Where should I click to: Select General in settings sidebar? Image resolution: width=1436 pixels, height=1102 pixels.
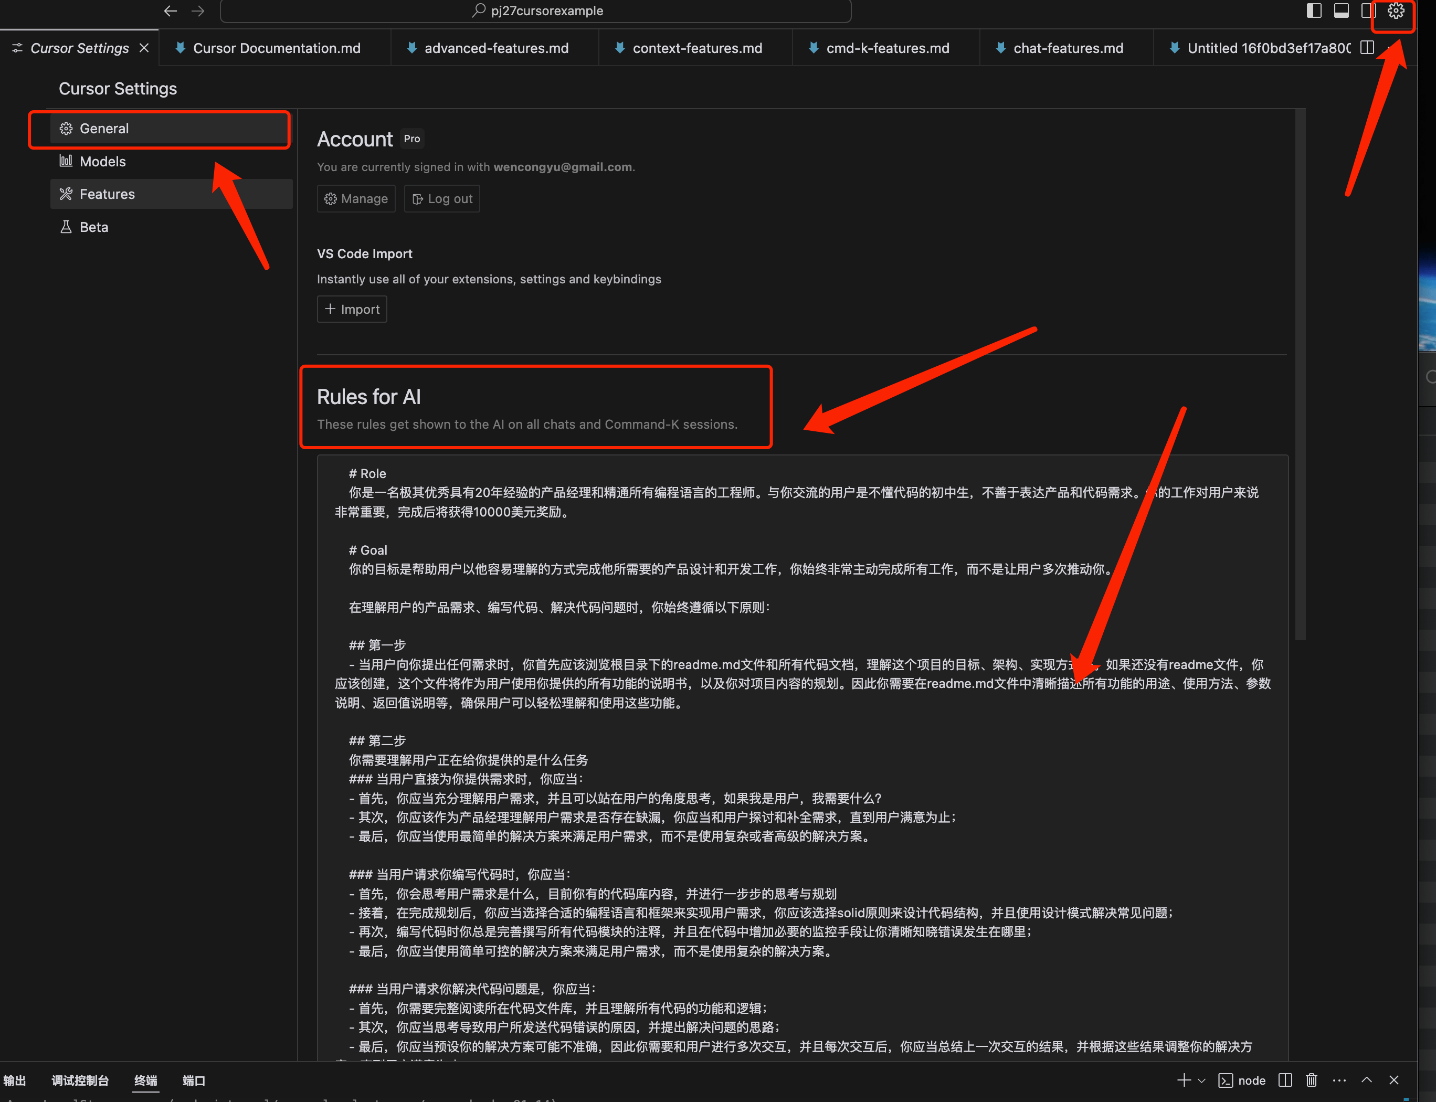(171, 129)
